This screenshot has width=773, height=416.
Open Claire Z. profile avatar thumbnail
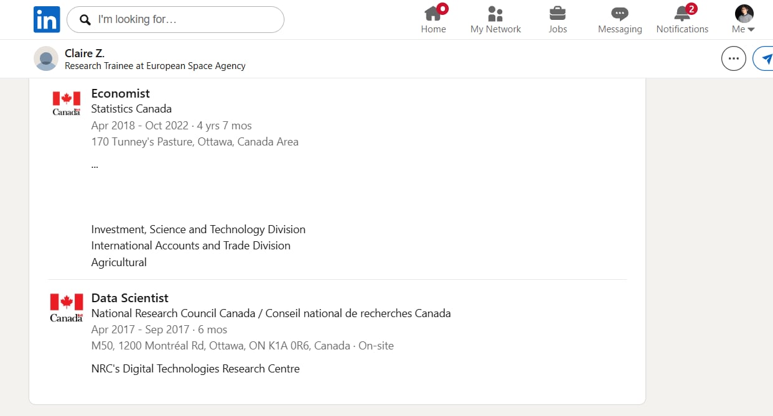tap(46, 58)
